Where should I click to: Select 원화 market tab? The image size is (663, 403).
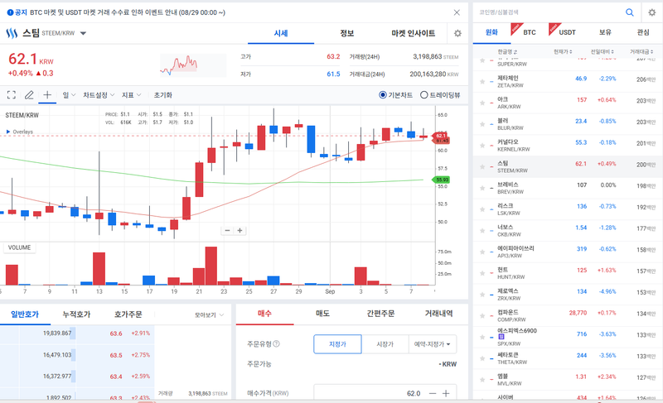point(491,32)
